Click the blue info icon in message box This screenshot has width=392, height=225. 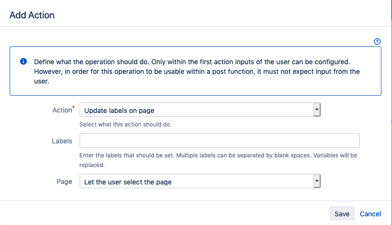(23, 62)
